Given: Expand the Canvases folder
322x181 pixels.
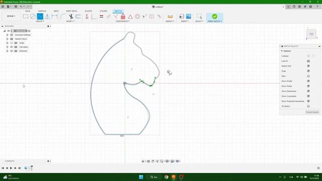Looking at the screenshot, I should click(8, 47).
